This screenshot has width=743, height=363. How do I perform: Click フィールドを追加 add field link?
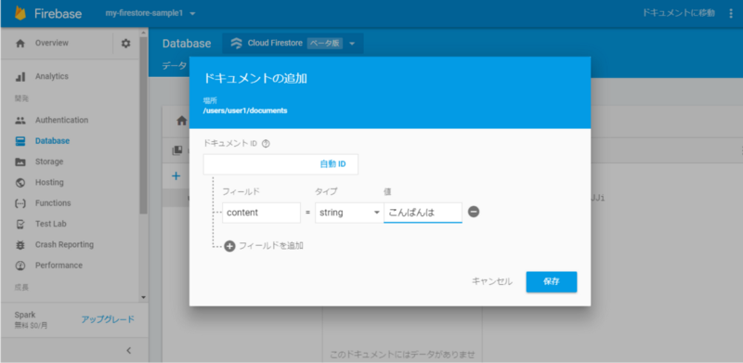[x=271, y=246]
